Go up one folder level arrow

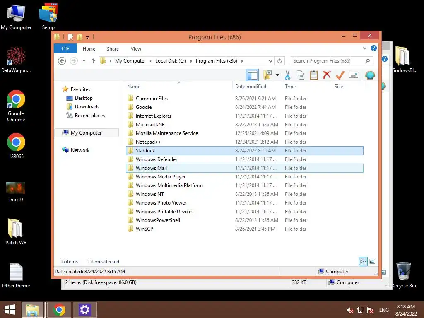[x=93, y=61]
